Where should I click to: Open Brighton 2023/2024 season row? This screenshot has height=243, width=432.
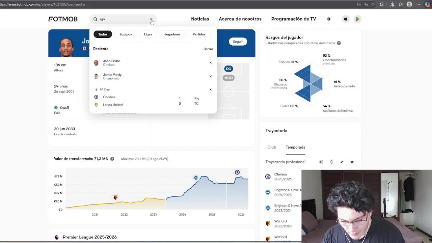click(283, 208)
